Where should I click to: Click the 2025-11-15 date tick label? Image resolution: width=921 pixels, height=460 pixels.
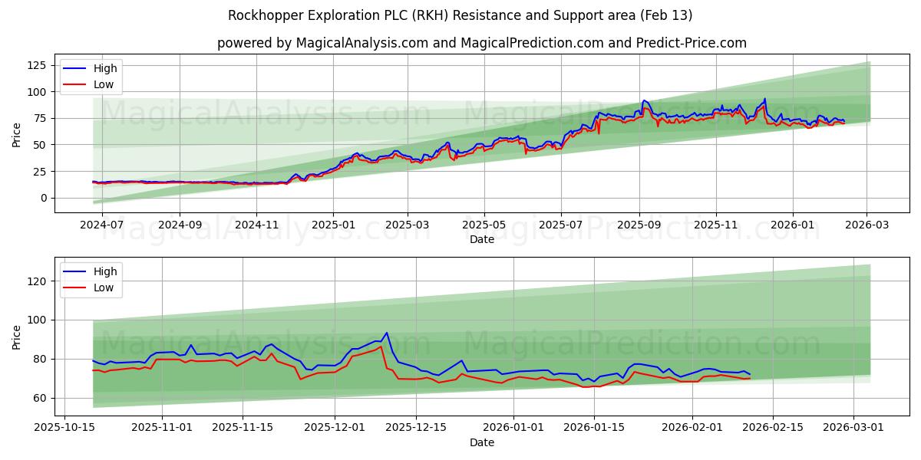(x=243, y=428)
